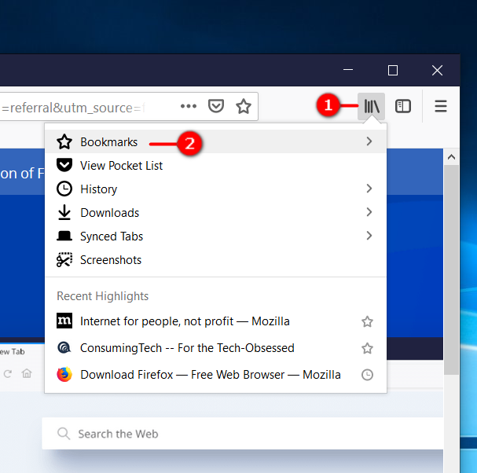Open the Library toolbar icon

tap(371, 106)
